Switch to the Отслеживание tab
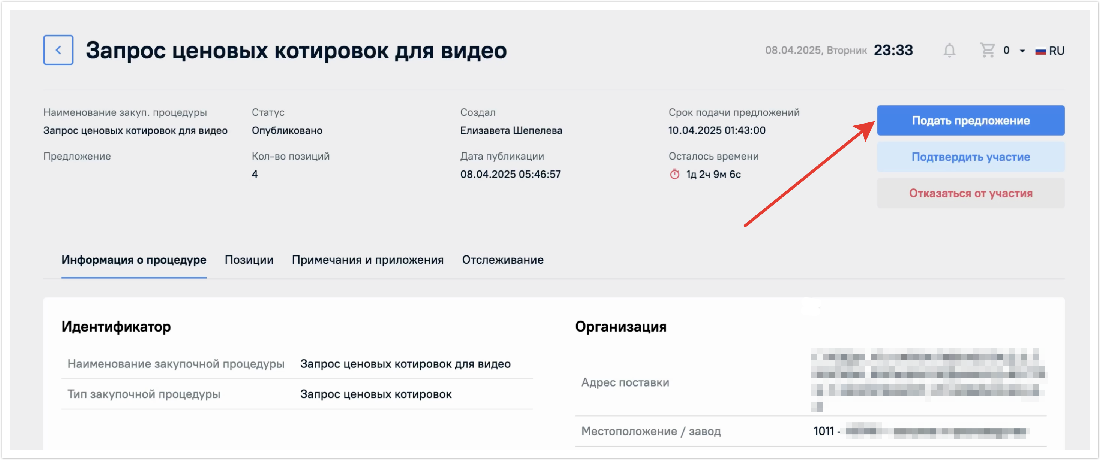Screen dimensions: 1100x460 click(x=502, y=260)
